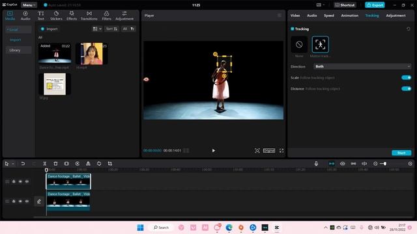Open the Audio library in top toolbar
The image size is (417, 234).
[25, 16]
